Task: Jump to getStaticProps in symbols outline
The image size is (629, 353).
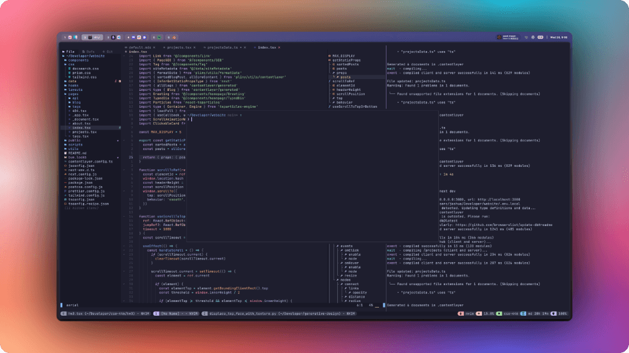Action: click(346, 60)
